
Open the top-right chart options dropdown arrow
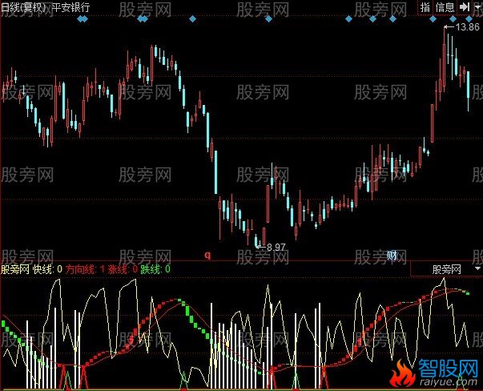click(x=477, y=6)
